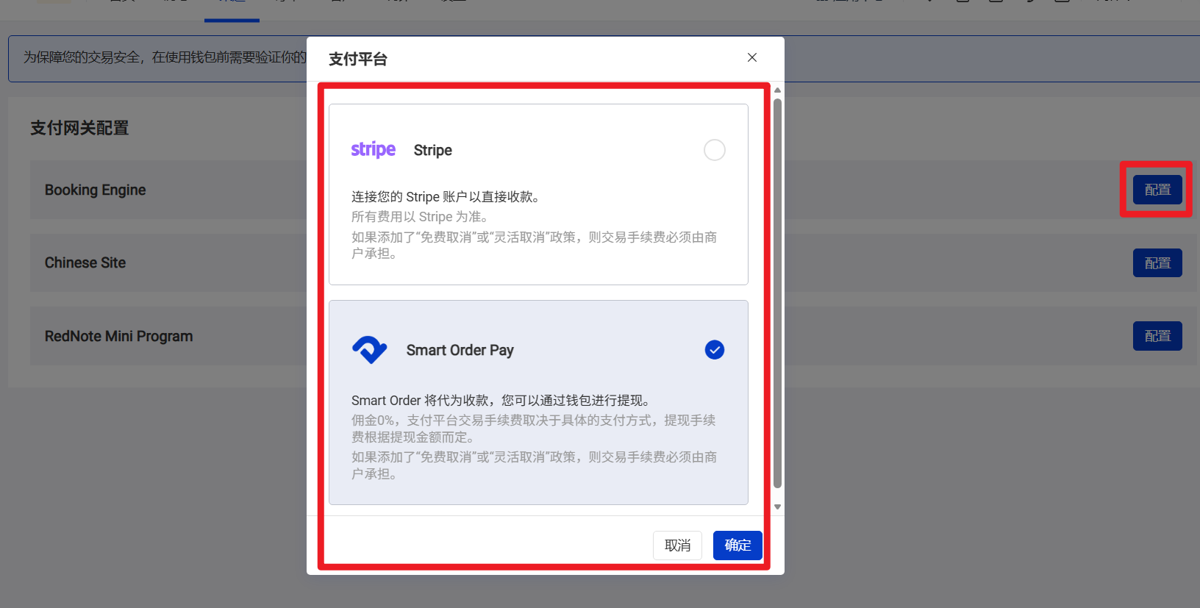Select the Smart Order Pay radio button
This screenshot has height=608, width=1200.
pos(715,350)
